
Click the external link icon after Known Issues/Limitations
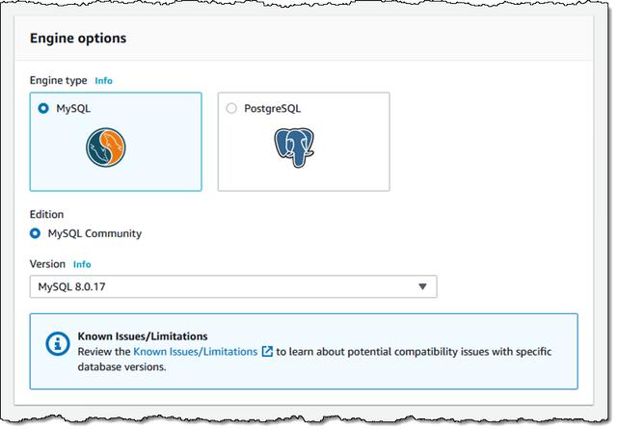click(267, 352)
